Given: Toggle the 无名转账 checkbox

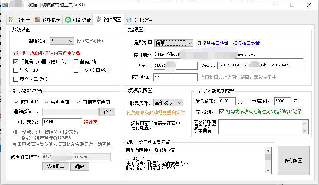Looking at the screenshot, I should (222, 111).
